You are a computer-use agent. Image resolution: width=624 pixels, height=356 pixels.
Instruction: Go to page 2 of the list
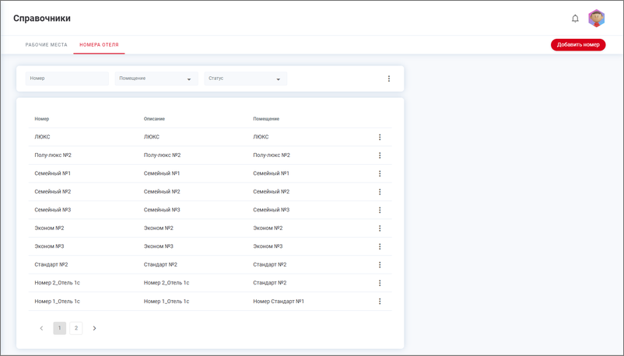[76, 328]
